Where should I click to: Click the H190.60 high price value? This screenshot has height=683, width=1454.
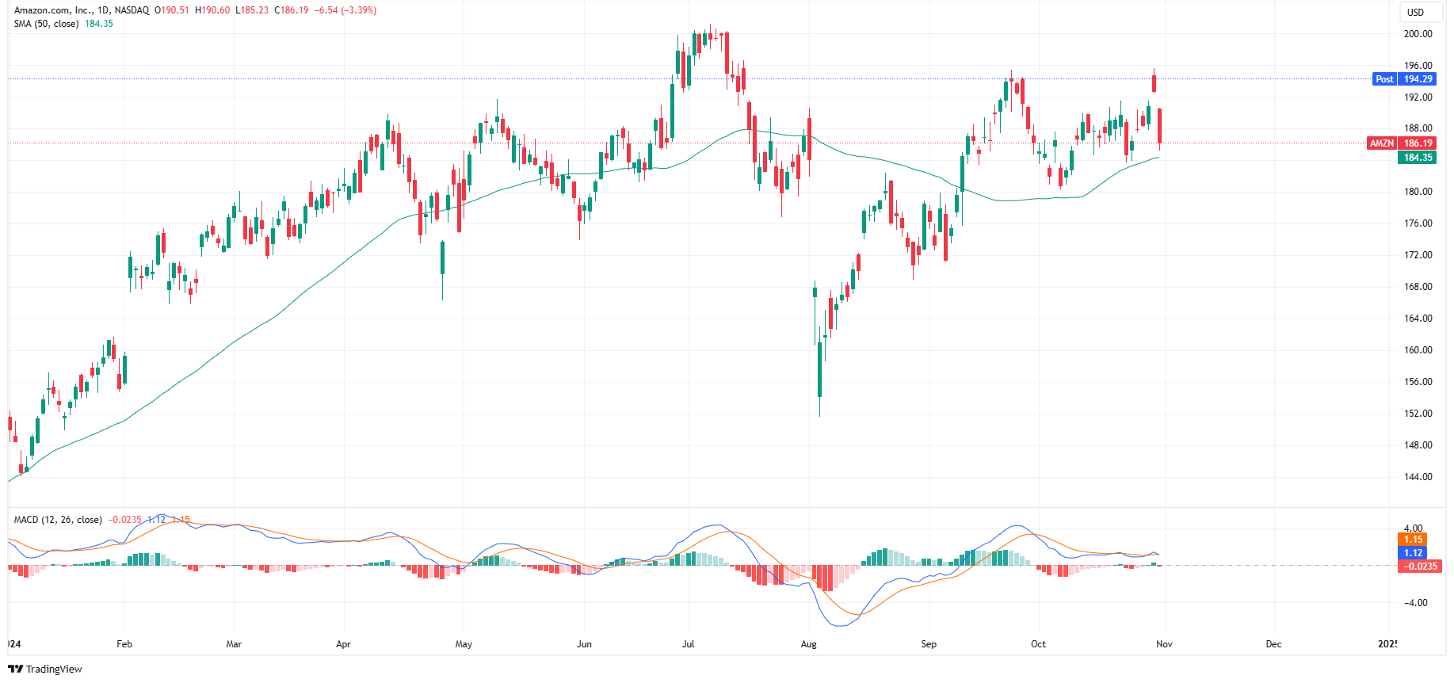pyautogui.click(x=212, y=10)
